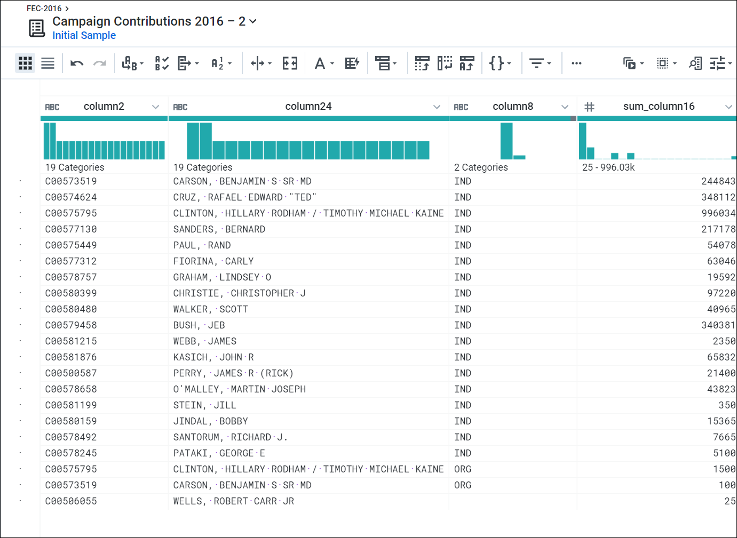The height and width of the screenshot is (538, 737).
Task: Select the column8 header name
Action: (x=513, y=106)
